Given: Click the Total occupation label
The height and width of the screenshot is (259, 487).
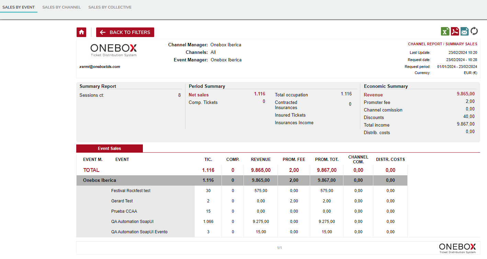Looking at the screenshot, I should pyautogui.click(x=291, y=95).
